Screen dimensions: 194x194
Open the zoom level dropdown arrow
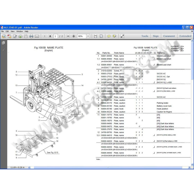88,36
